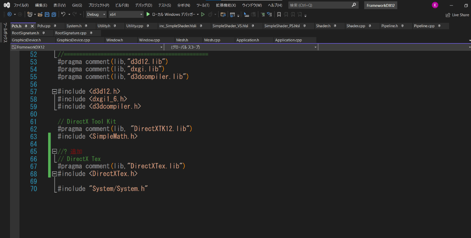Collapse the block at line 68
The height and width of the screenshot is (238, 471).
(x=54, y=174)
